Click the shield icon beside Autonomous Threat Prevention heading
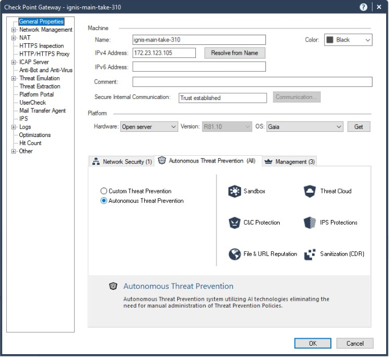Screen dimensions: 389x357 pyautogui.click(x=113, y=286)
